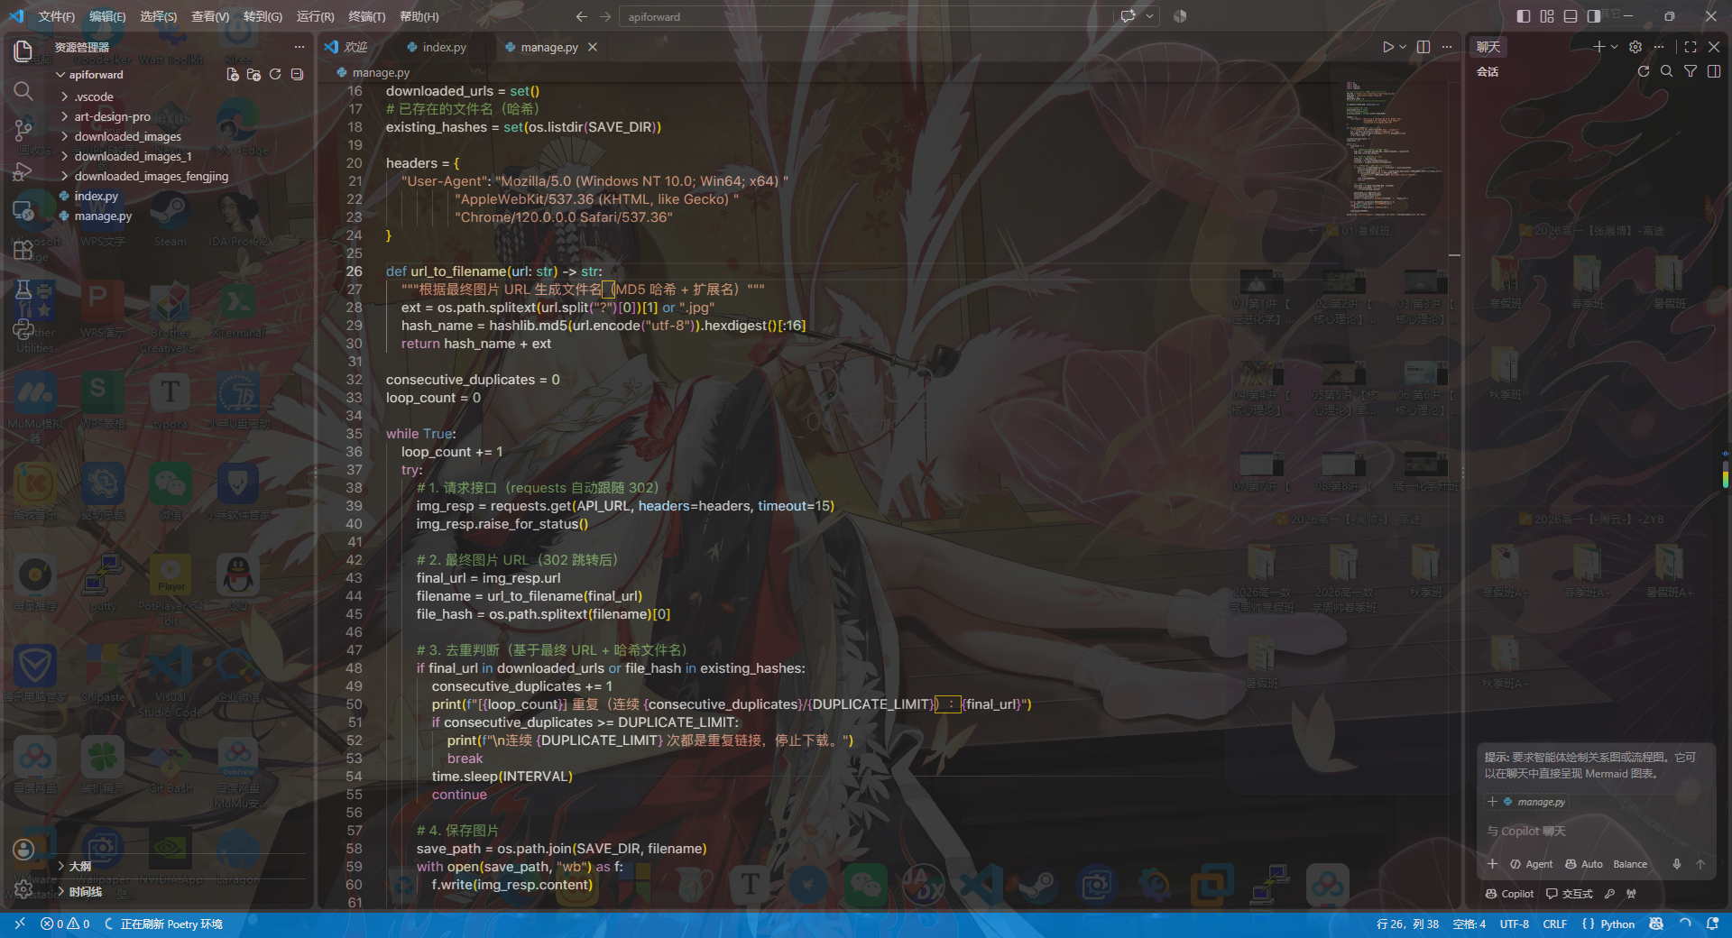Open the Search view in activity bar
Image resolution: width=1732 pixels, height=938 pixels.
pyautogui.click(x=23, y=91)
